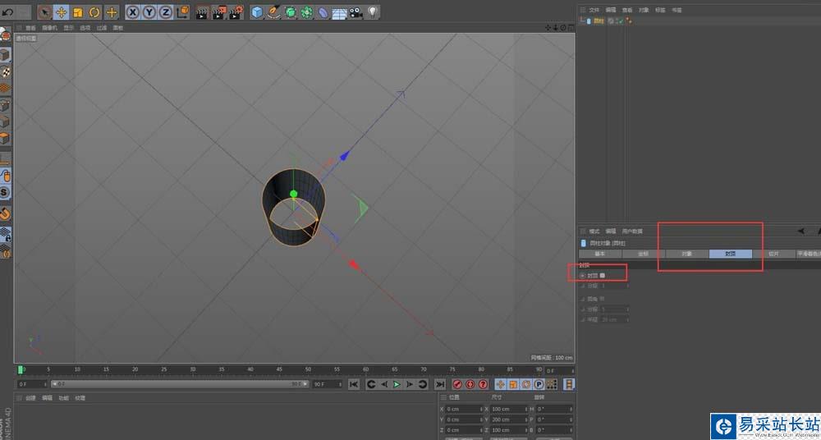Select the live selection arrow tool
Image resolution: width=821 pixels, height=440 pixels.
(x=45, y=12)
